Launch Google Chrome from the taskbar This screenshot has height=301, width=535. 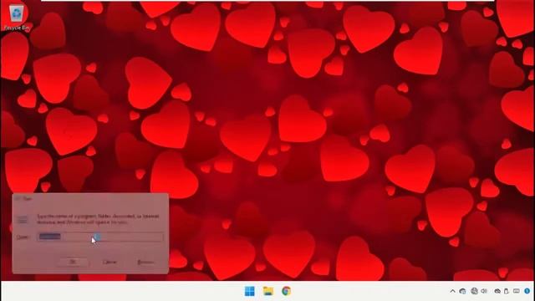pyautogui.click(x=286, y=291)
